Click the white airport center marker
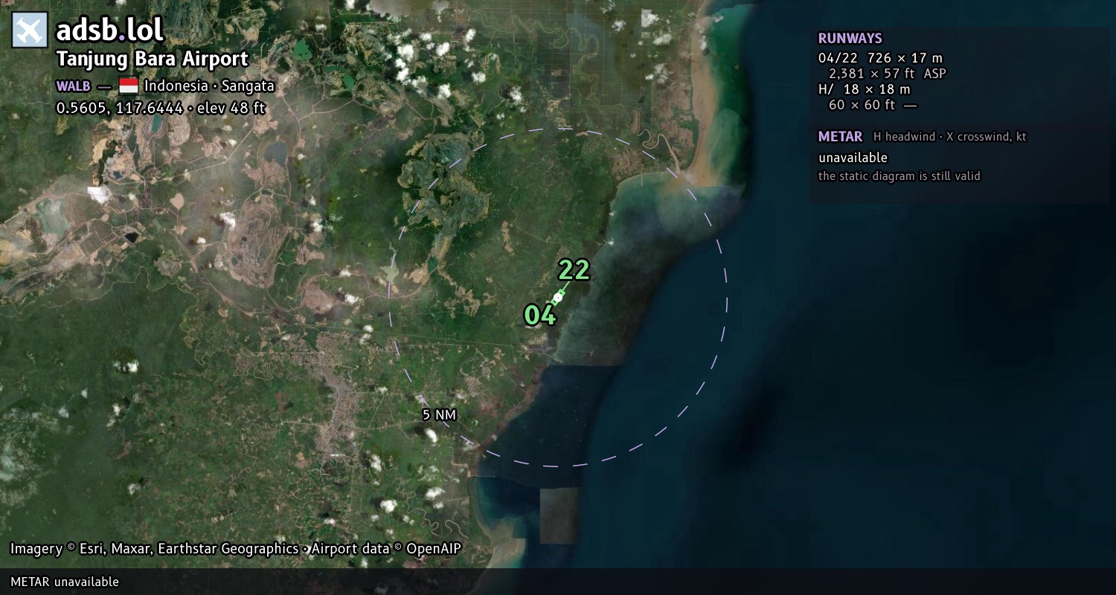1116x595 pixels. click(558, 297)
